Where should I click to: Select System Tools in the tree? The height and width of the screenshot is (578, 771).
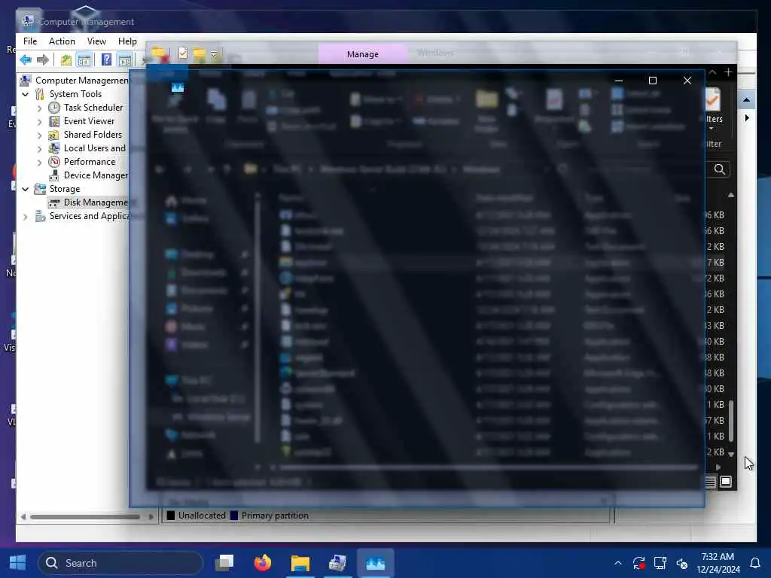point(75,94)
